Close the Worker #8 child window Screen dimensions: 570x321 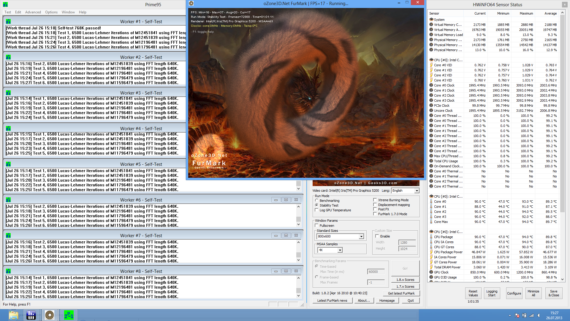pos(296,271)
